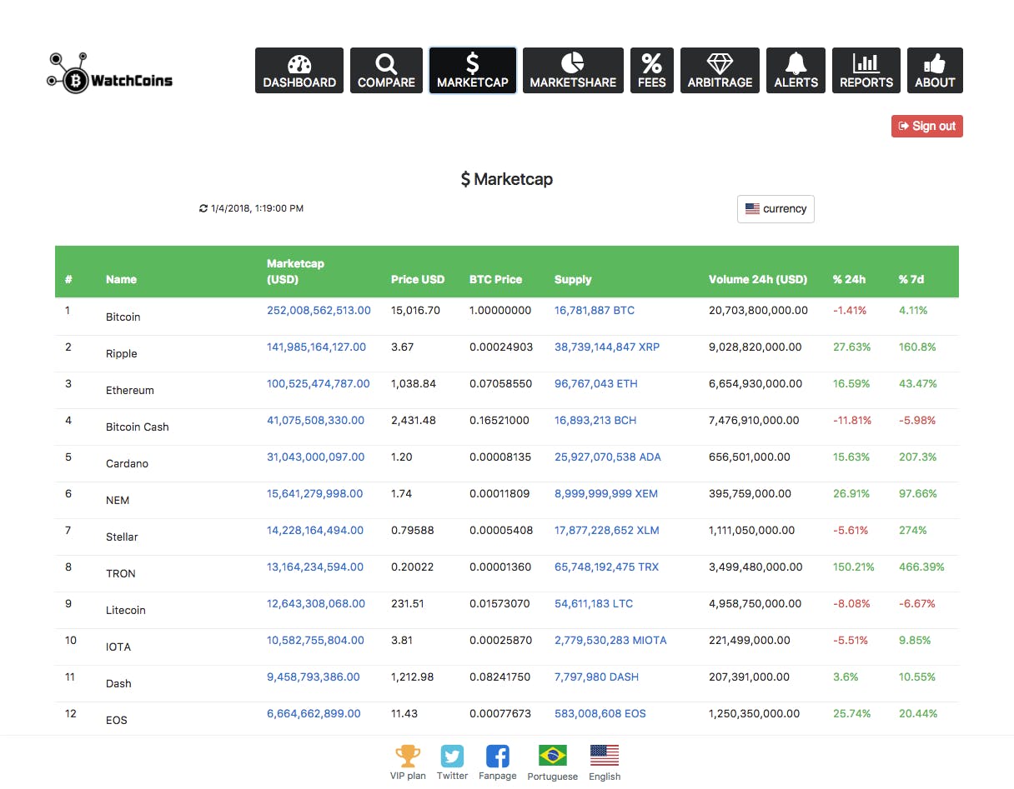Click Bitcoin price 15,016.70
The image size is (1014, 789).
(415, 310)
